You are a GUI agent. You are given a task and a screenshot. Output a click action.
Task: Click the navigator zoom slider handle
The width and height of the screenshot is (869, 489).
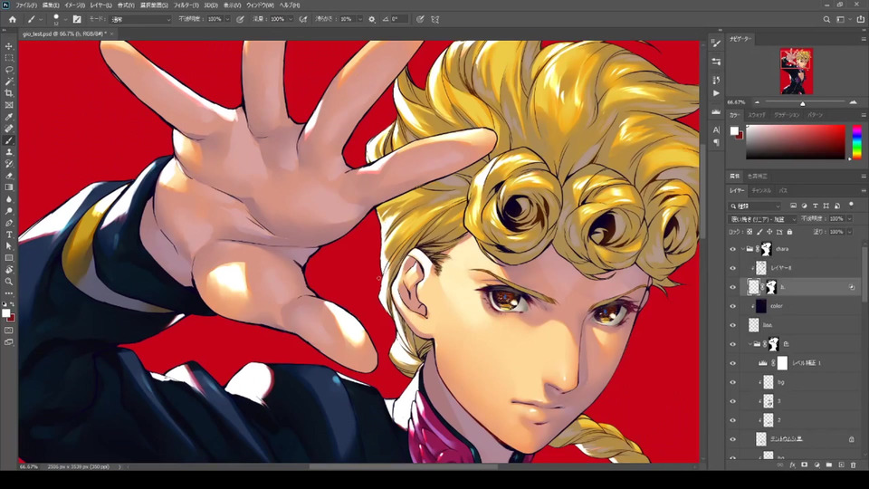803,103
